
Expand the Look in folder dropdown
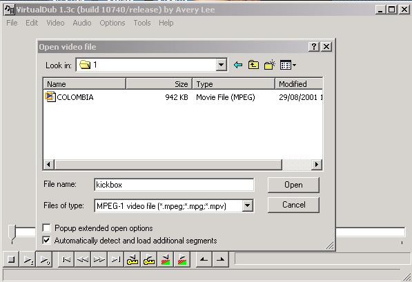click(x=222, y=65)
